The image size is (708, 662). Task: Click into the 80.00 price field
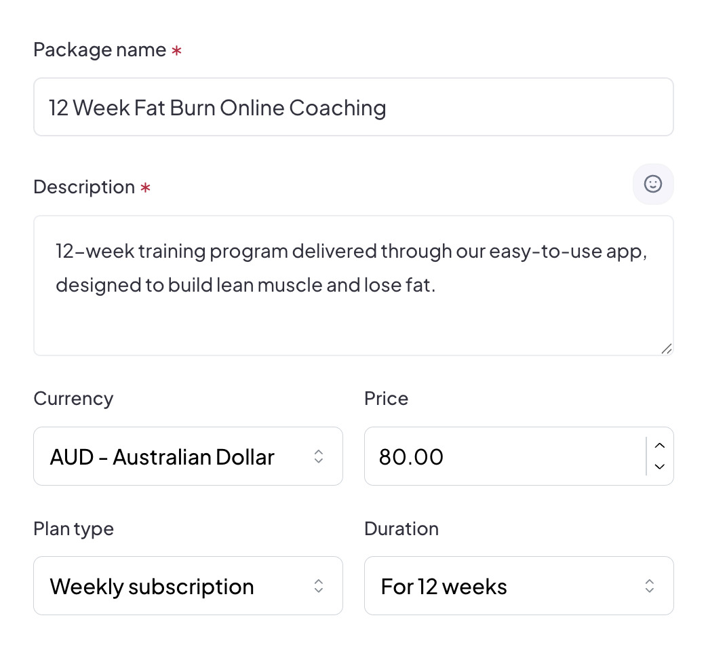coord(502,456)
